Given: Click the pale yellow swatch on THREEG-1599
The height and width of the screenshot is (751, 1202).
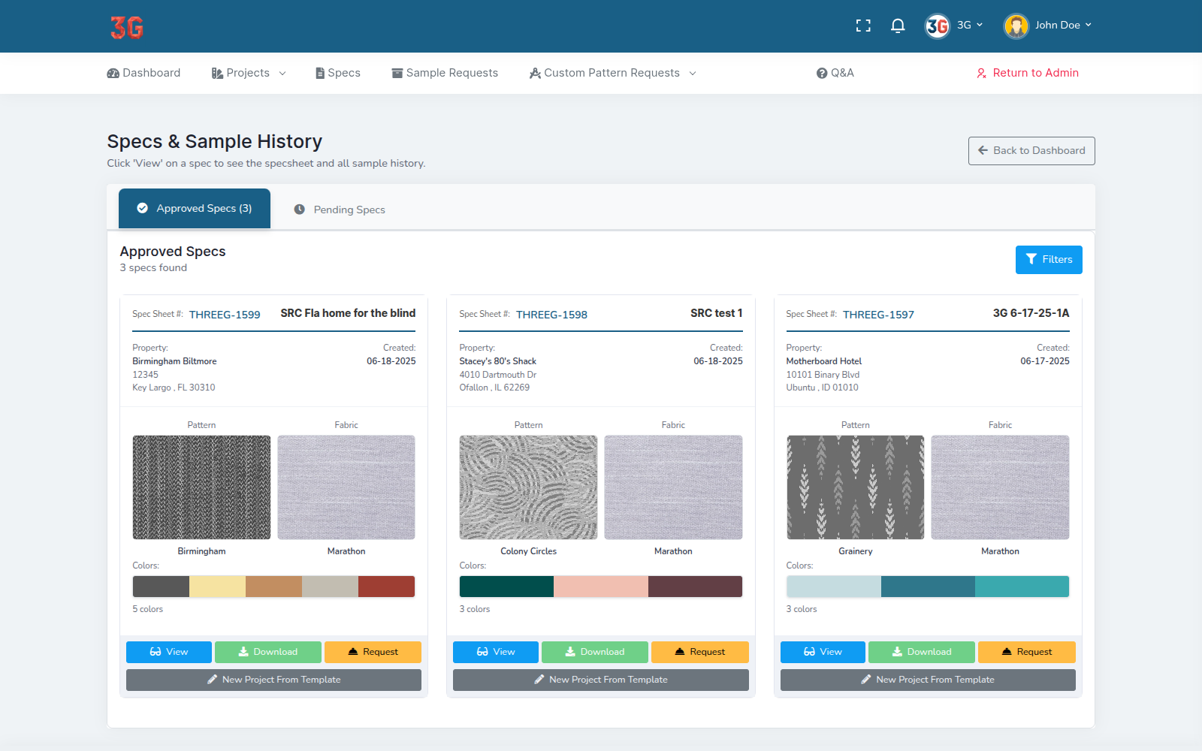Looking at the screenshot, I should pos(217,587).
